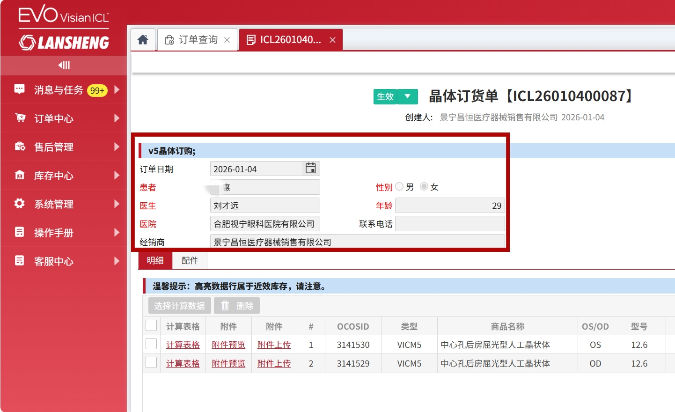The image size is (675, 412).
Task: Collapse the sidebar with the toggle icon
Action: pyautogui.click(x=64, y=65)
